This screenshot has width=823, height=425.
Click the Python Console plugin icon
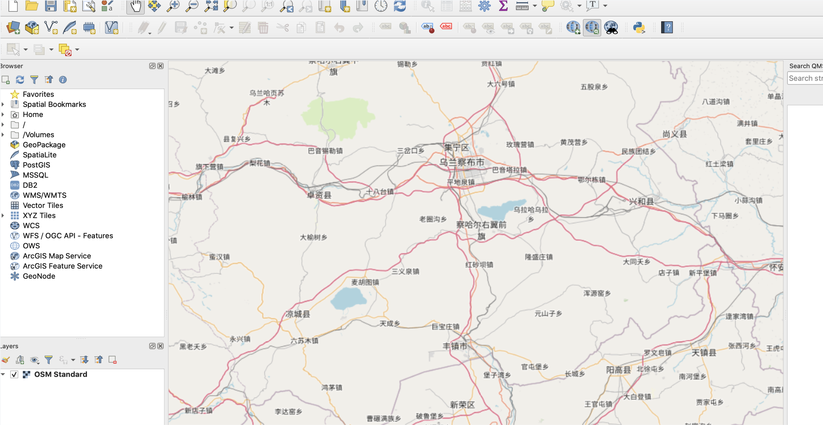pos(640,28)
